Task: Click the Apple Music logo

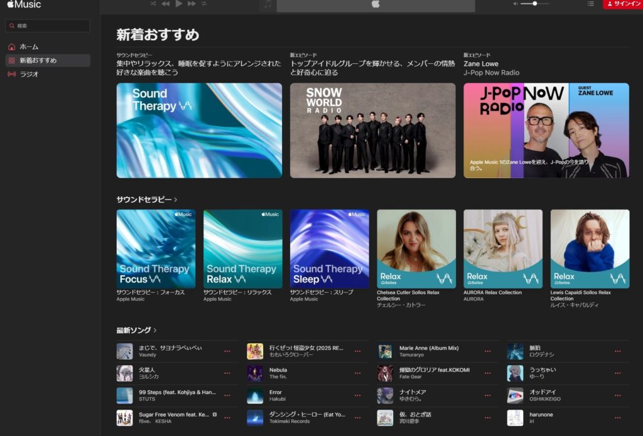Action: pyautogui.click(x=24, y=4)
